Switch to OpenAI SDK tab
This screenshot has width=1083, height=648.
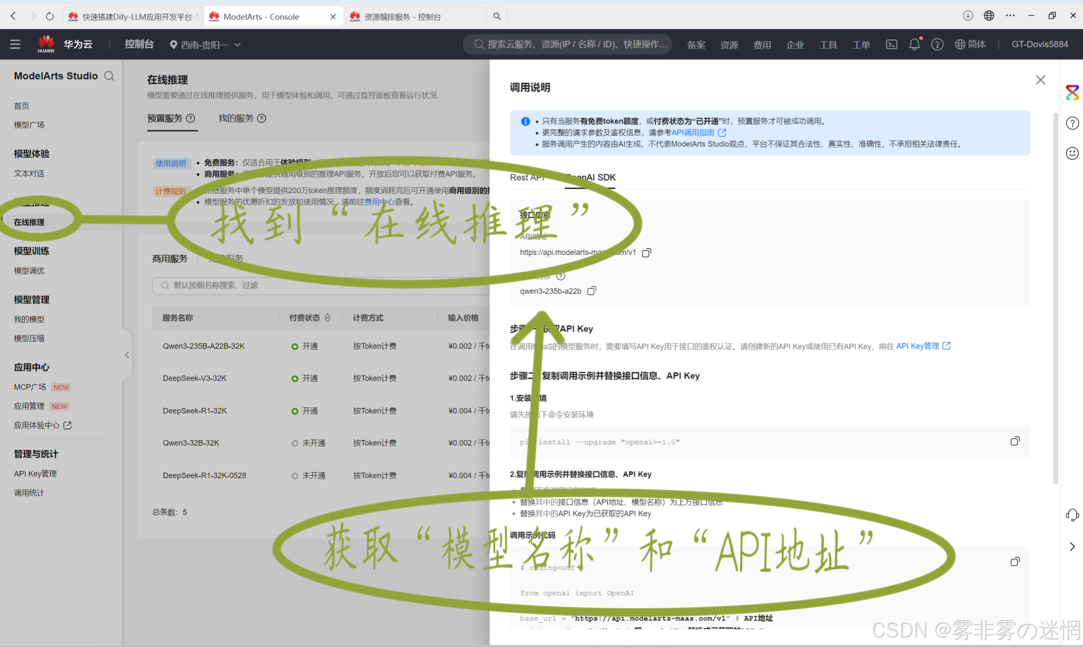coord(590,177)
